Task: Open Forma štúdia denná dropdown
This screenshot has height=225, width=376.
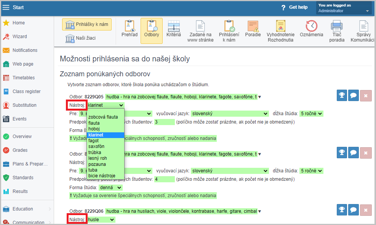Action: point(110,188)
